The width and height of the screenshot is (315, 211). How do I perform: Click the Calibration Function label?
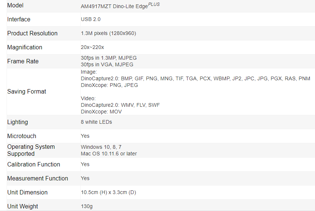34,165
